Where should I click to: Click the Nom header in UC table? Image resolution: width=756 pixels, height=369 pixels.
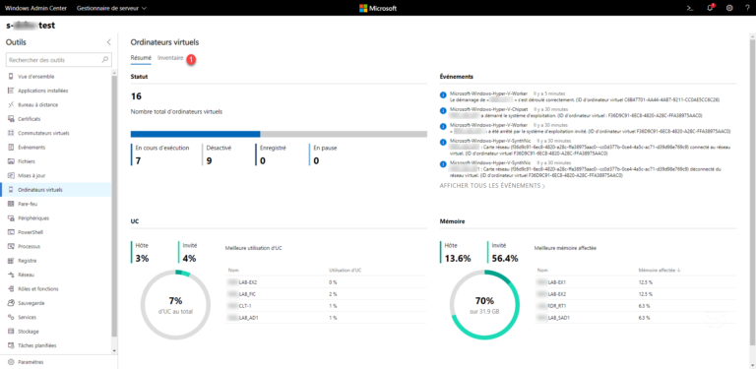233,271
